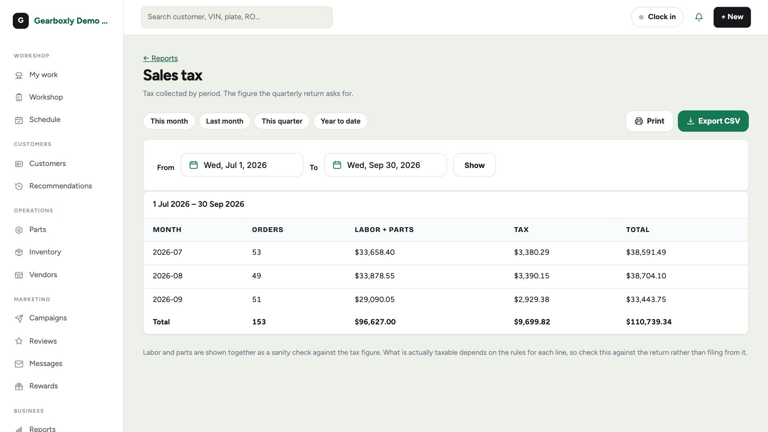Click the Recommendations history icon
Image resolution: width=768 pixels, height=432 pixels.
(19, 186)
